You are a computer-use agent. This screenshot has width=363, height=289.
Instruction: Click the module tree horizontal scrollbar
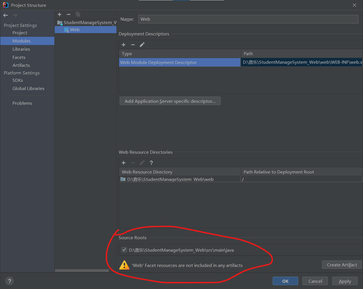pos(82,271)
